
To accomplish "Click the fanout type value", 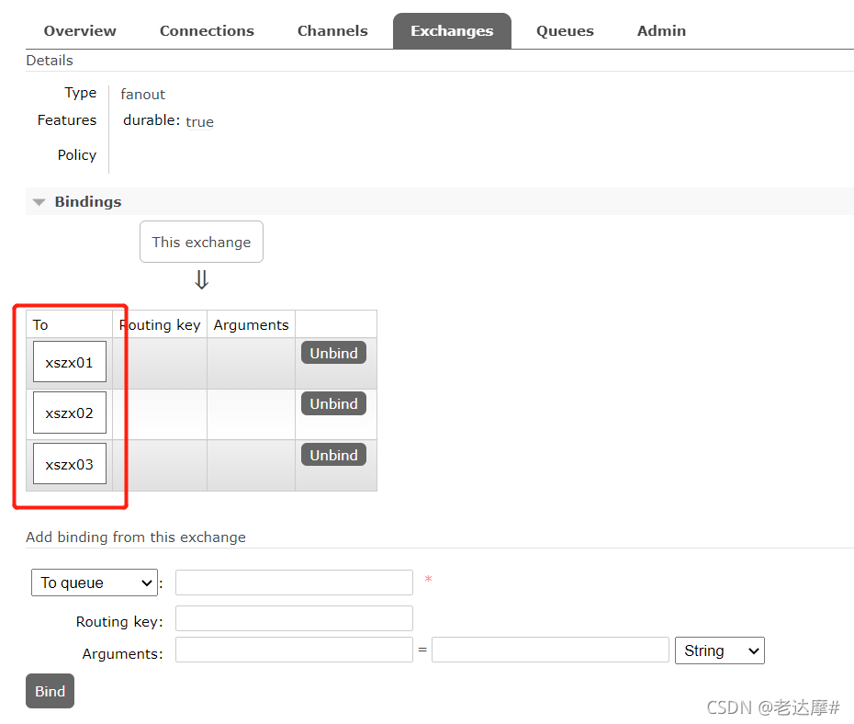I will tap(142, 95).
